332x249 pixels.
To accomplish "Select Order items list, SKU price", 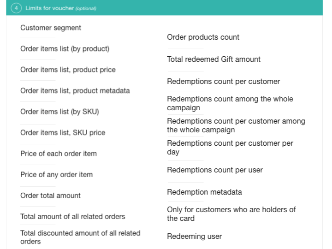I will 63,132.
